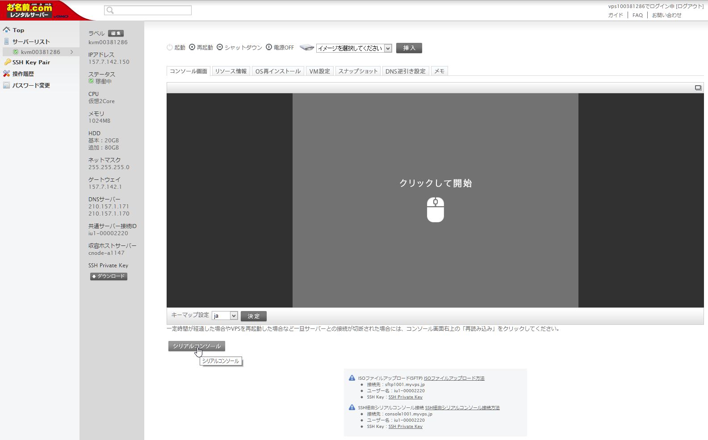
Task: Click the server list icon in sidebar
Action: (x=6, y=42)
